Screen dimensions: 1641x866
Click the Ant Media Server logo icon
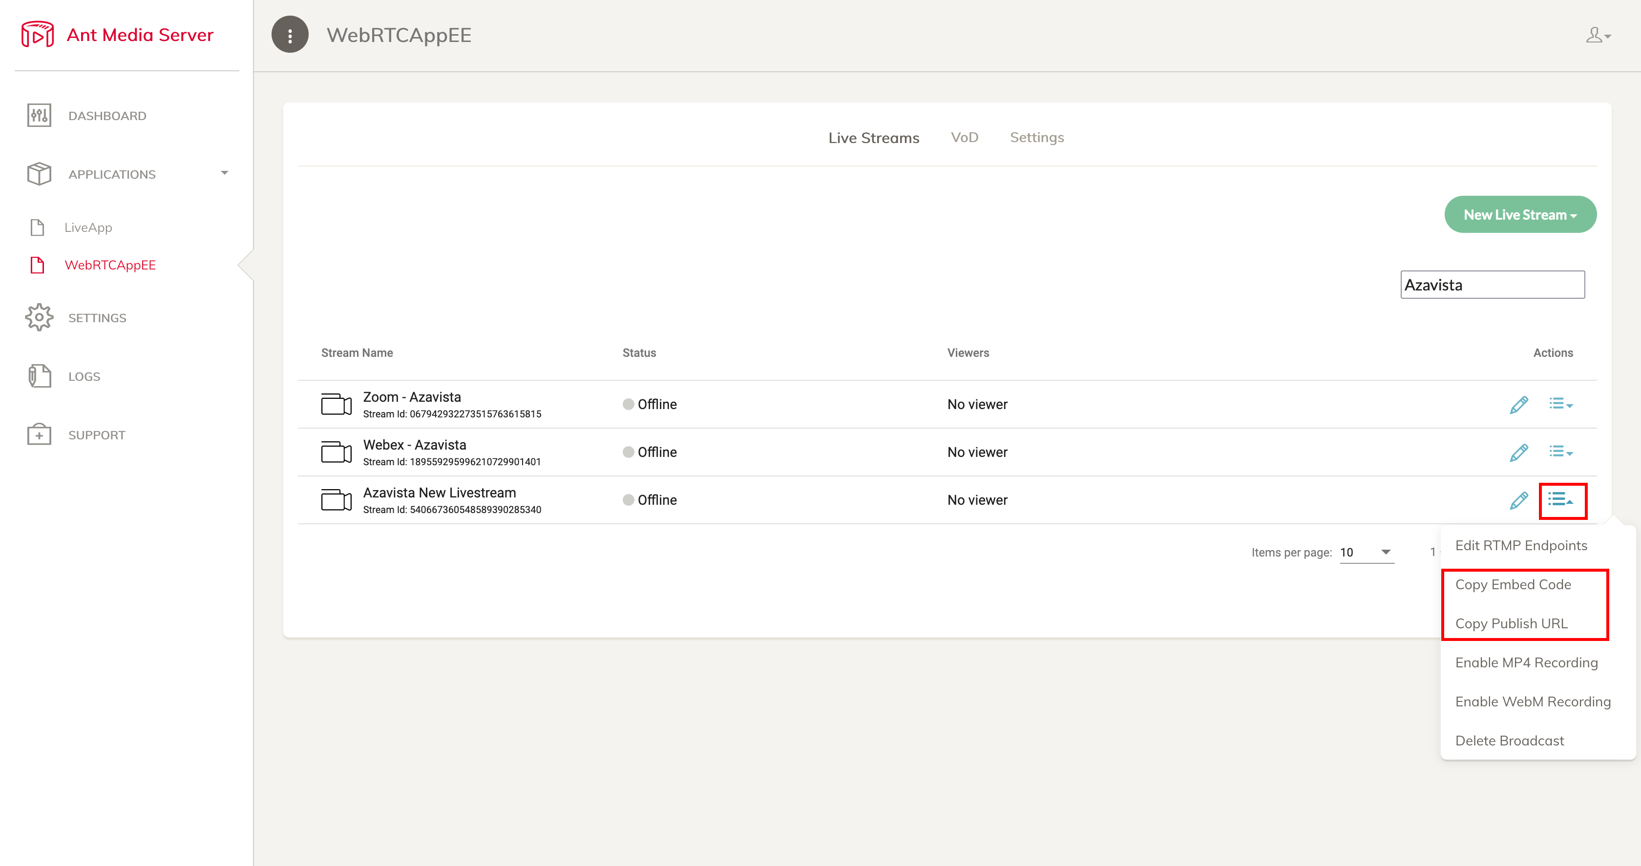(x=38, y=34)
